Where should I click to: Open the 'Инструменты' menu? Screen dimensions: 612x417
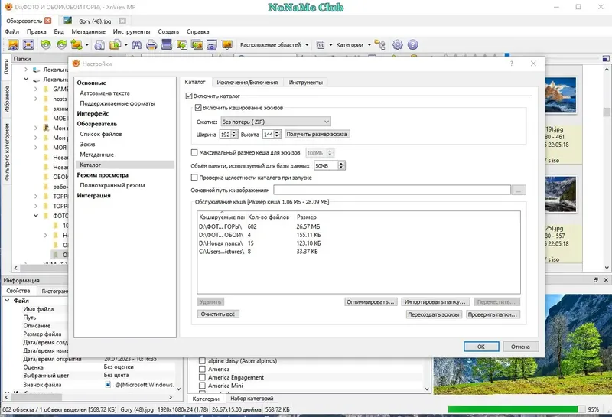(132, 31)
